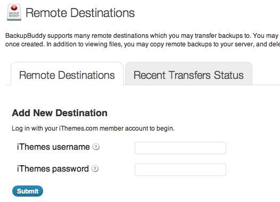Screen dimensions: 280x202
Task: Click the iThemes password label
Action: [53, 168]
